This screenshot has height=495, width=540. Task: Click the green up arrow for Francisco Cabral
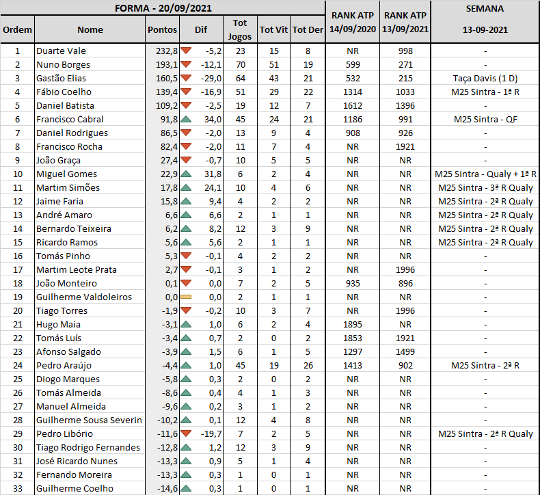tap(186, 119)
